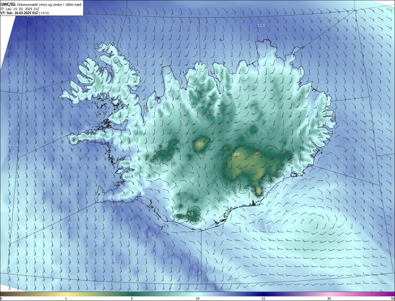Click the 12.2 value label off the west coast
Screen dimensions: 395x301
click(14, 144)
